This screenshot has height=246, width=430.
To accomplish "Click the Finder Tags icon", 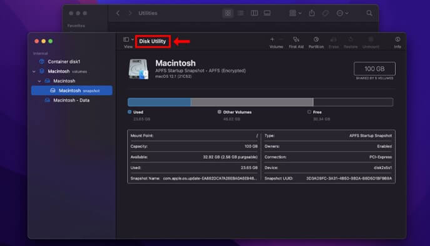I will (x=325, y=13).
